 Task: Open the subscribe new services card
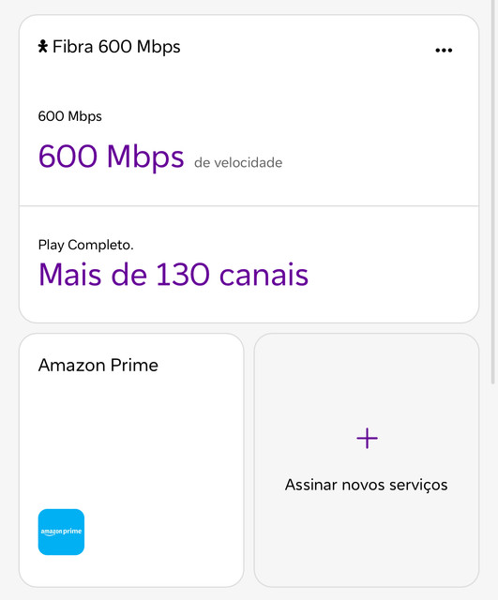click(x=367, y=460)
